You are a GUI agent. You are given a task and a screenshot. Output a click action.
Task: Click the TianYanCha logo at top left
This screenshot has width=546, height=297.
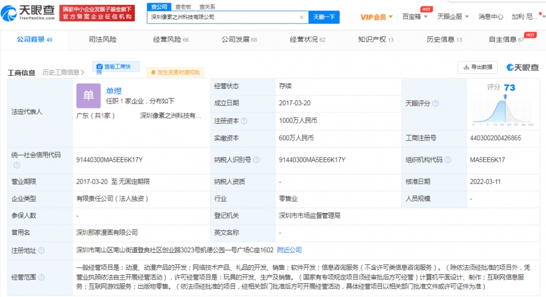click(28, 13)
